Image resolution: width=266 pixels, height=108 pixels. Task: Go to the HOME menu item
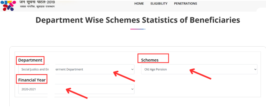139,4
